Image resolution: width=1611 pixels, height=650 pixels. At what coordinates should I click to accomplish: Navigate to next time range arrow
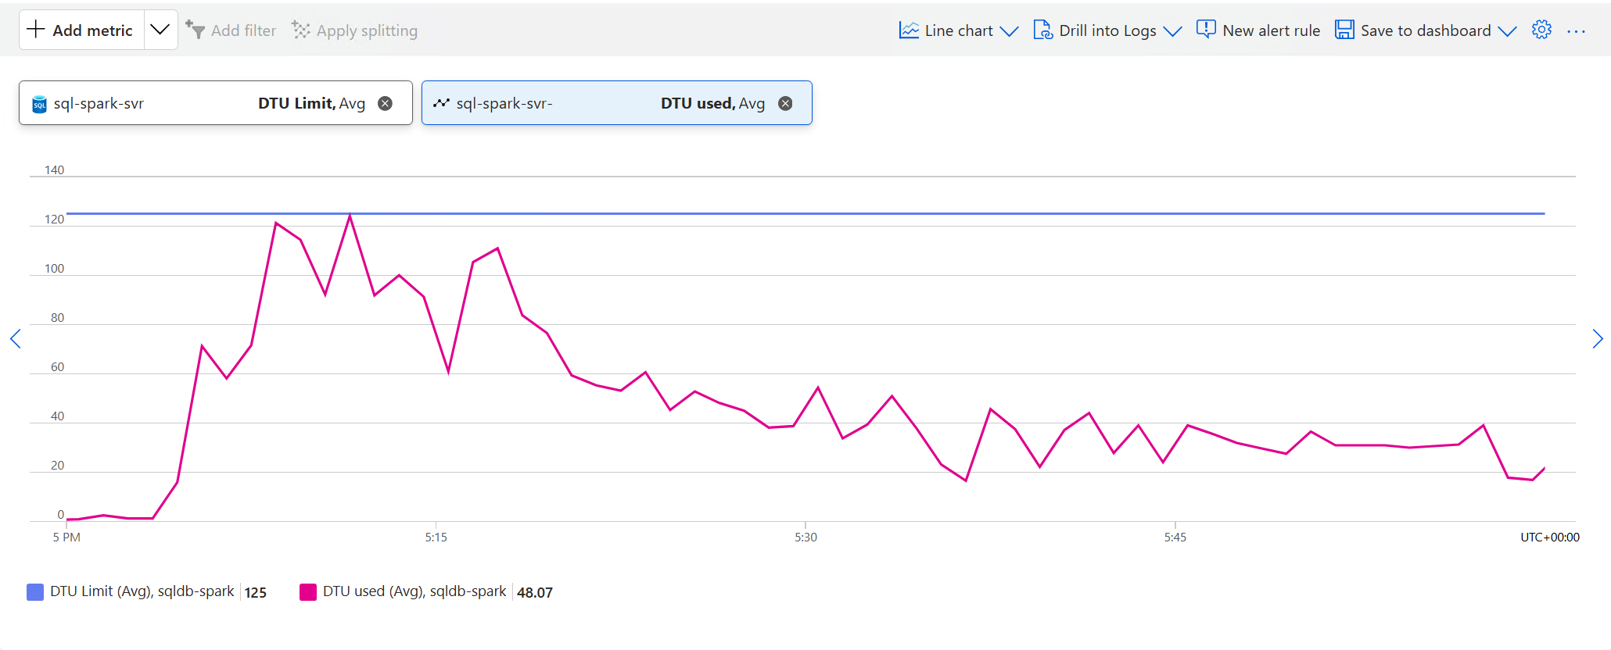pos(1597,338)
